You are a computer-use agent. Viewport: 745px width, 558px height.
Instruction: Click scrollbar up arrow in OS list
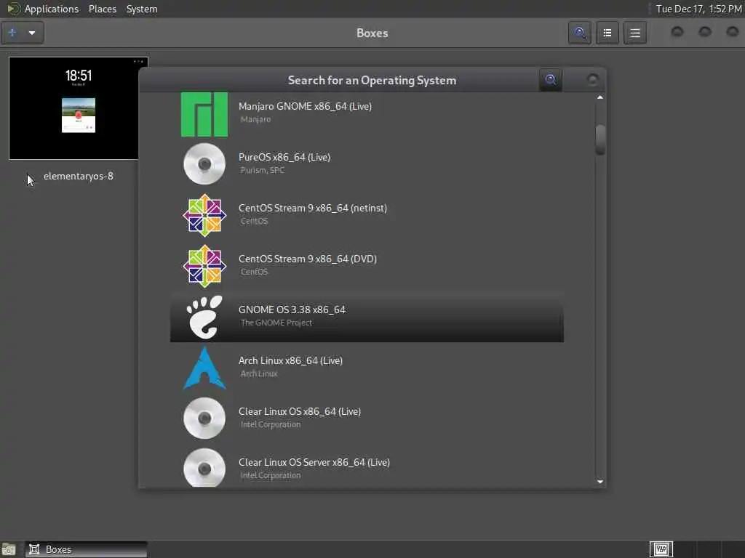600,97
